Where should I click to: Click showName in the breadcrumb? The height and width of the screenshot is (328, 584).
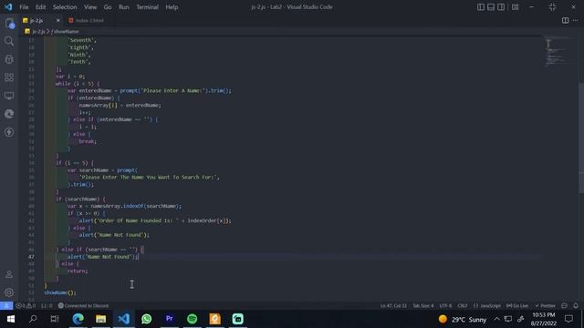(66, 32)
